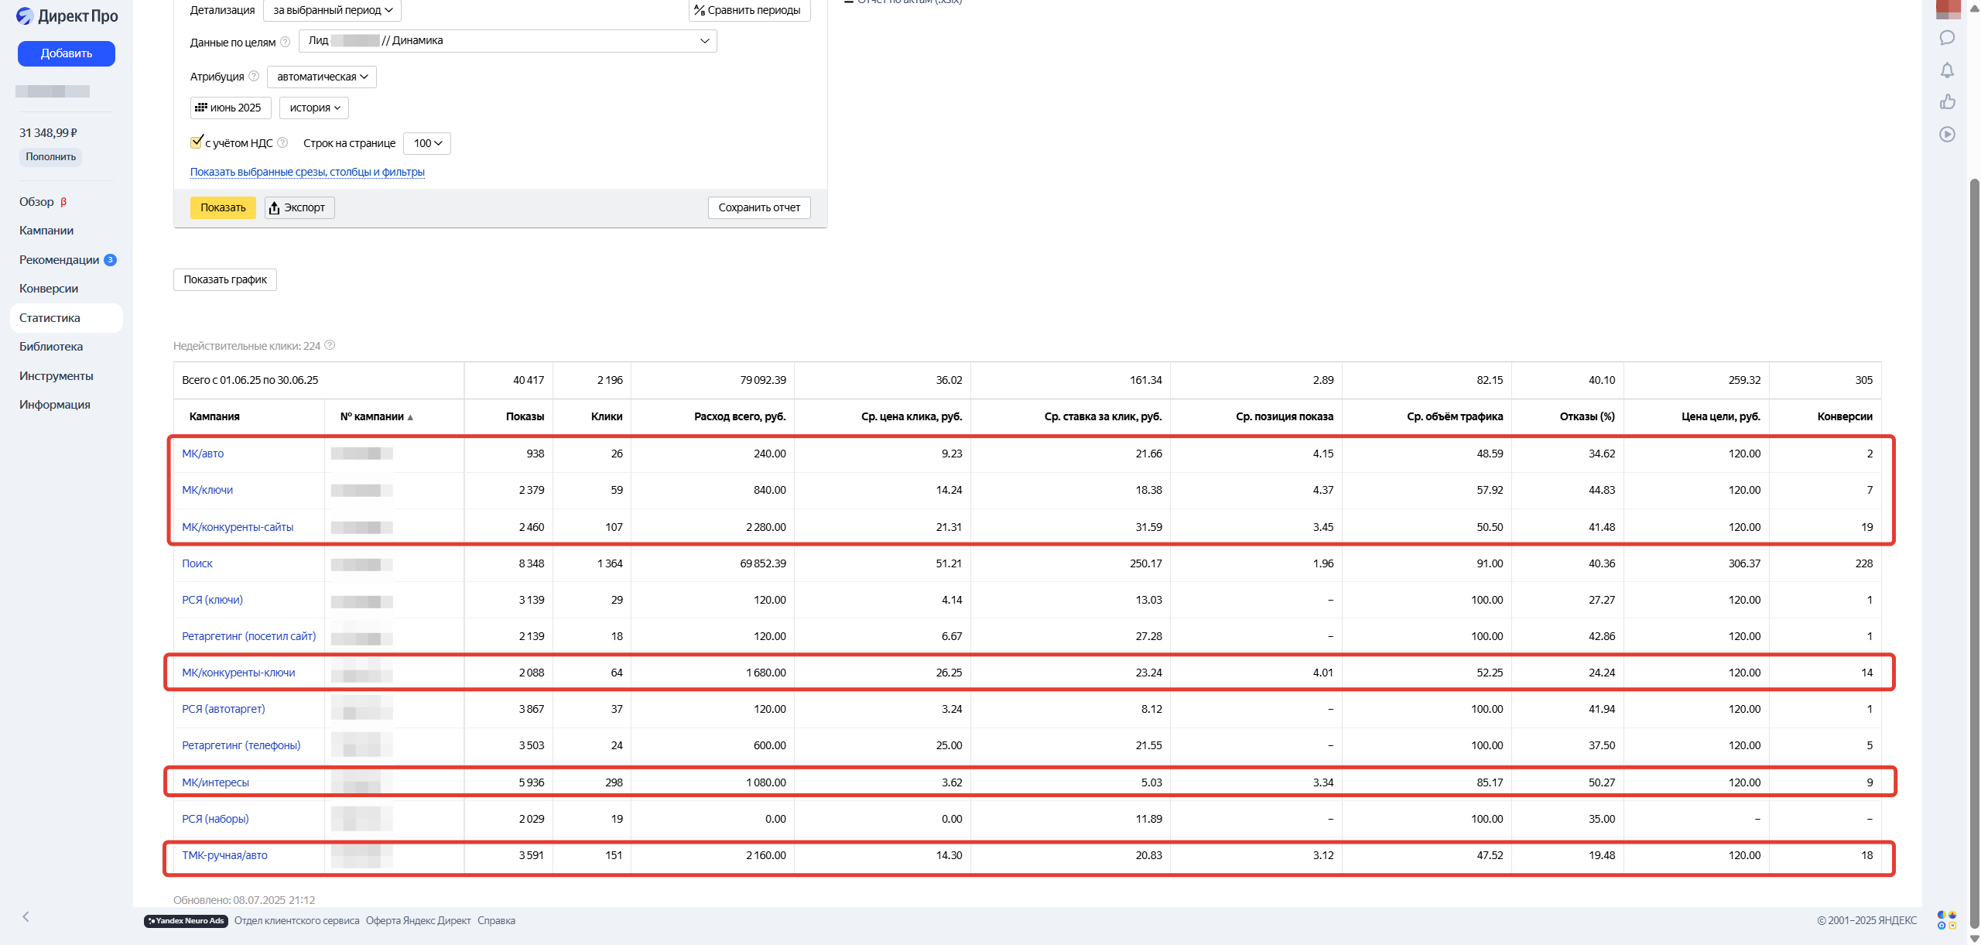Collapse the left sidebar arrow
This screenshot has height=945, width=1981.
pos(26,916)
